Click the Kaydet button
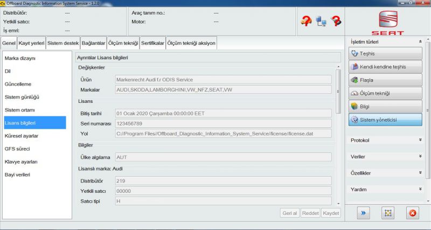Screen dimensions: 431x230 331,213
